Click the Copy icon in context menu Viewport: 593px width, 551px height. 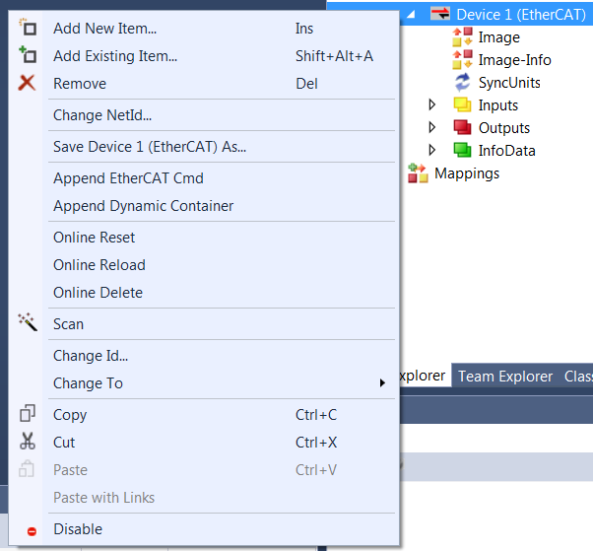28,414
